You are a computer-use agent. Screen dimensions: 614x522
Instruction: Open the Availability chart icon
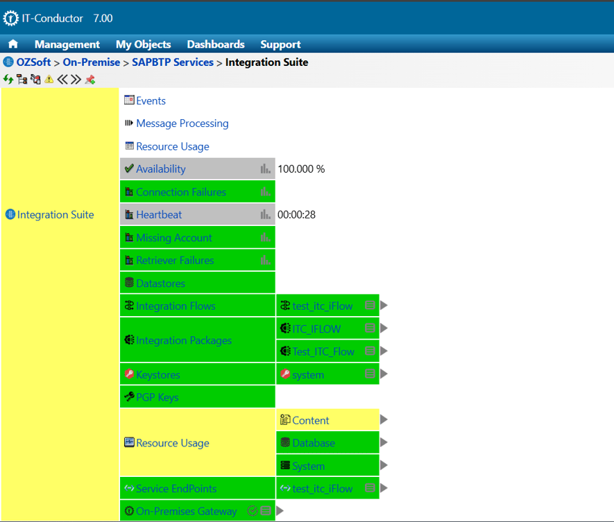point(266,168)
